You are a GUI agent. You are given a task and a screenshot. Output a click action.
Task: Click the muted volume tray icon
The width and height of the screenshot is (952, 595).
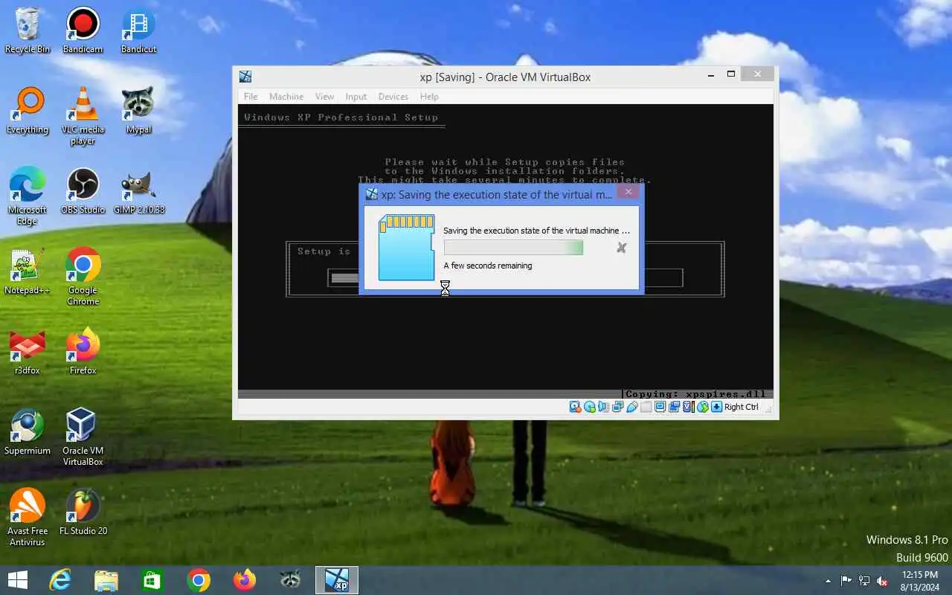point(882,581)
